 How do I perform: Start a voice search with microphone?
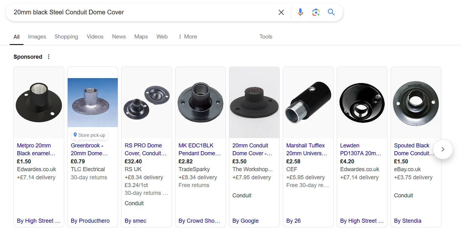point(300,12)
